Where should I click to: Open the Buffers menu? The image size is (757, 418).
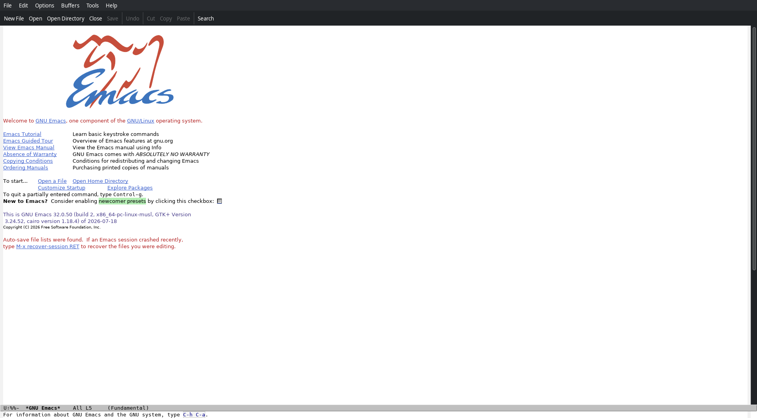point(70,6)
